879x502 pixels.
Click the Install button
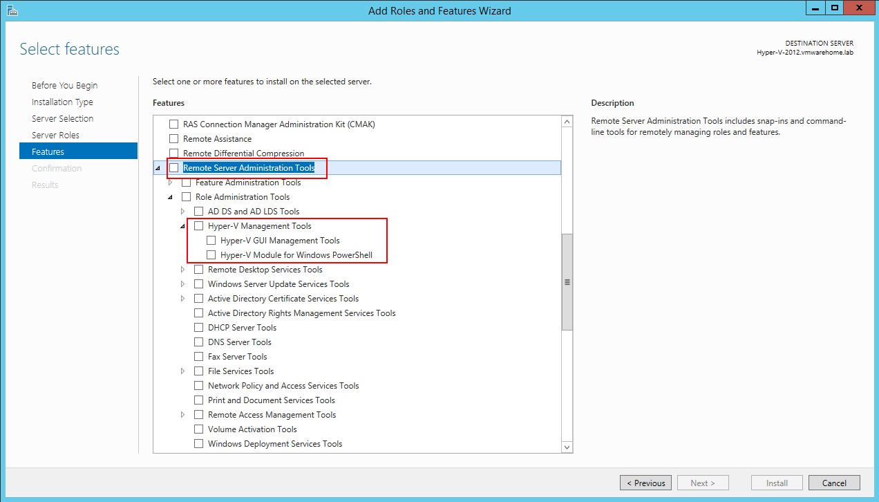pos(777,483)
